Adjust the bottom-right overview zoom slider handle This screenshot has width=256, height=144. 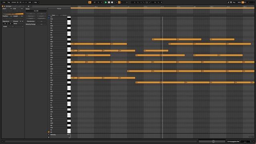[213, 141]
